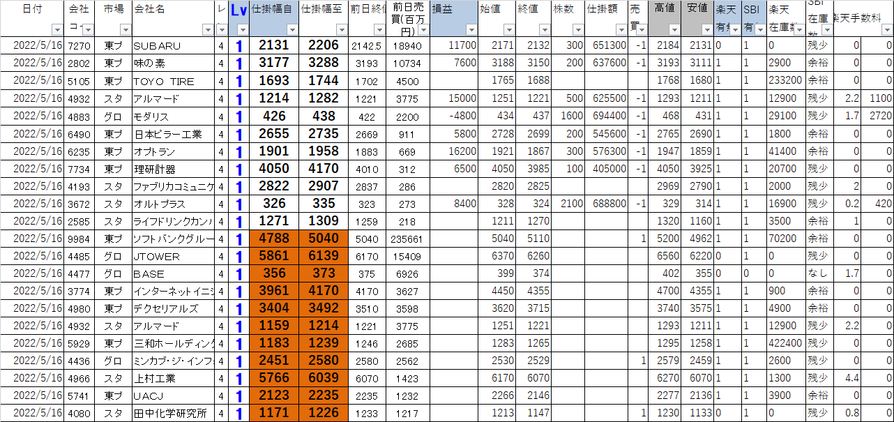The width and height of the screenshot is (894, 422).
Task: Select company code cell 4436
Action: (79, 361)
